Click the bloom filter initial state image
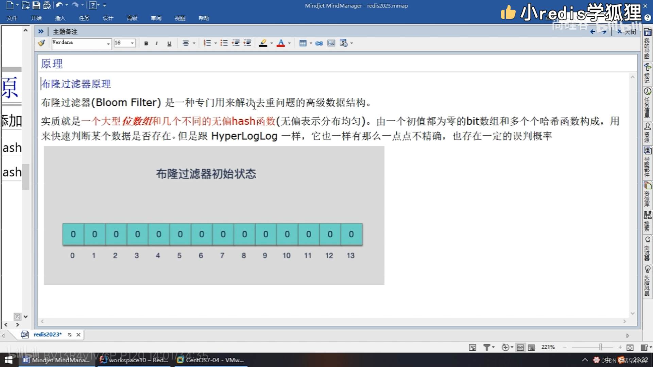653x367 pixels. pos(214,215)
